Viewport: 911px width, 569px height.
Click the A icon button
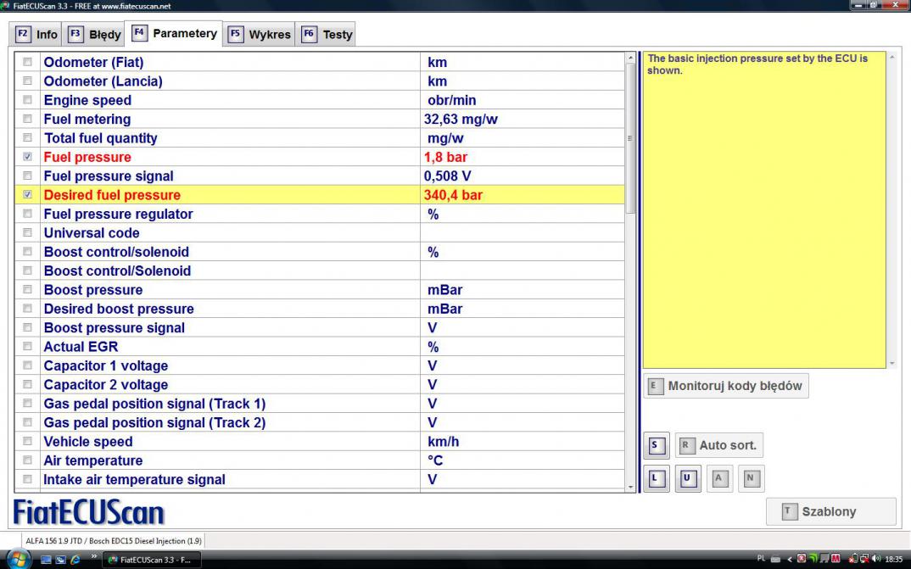(718, 478)
